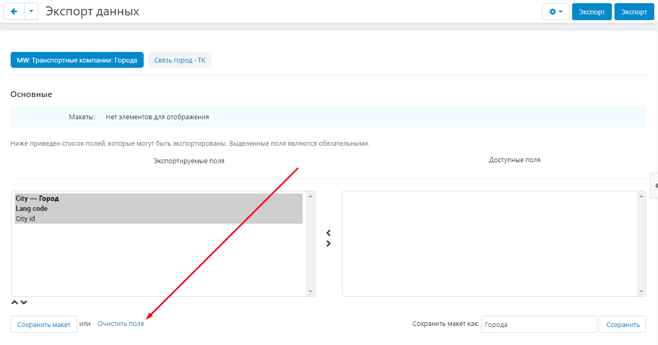
Task: Select 'City — Город' in the exported fields
Action: [37, 199]
